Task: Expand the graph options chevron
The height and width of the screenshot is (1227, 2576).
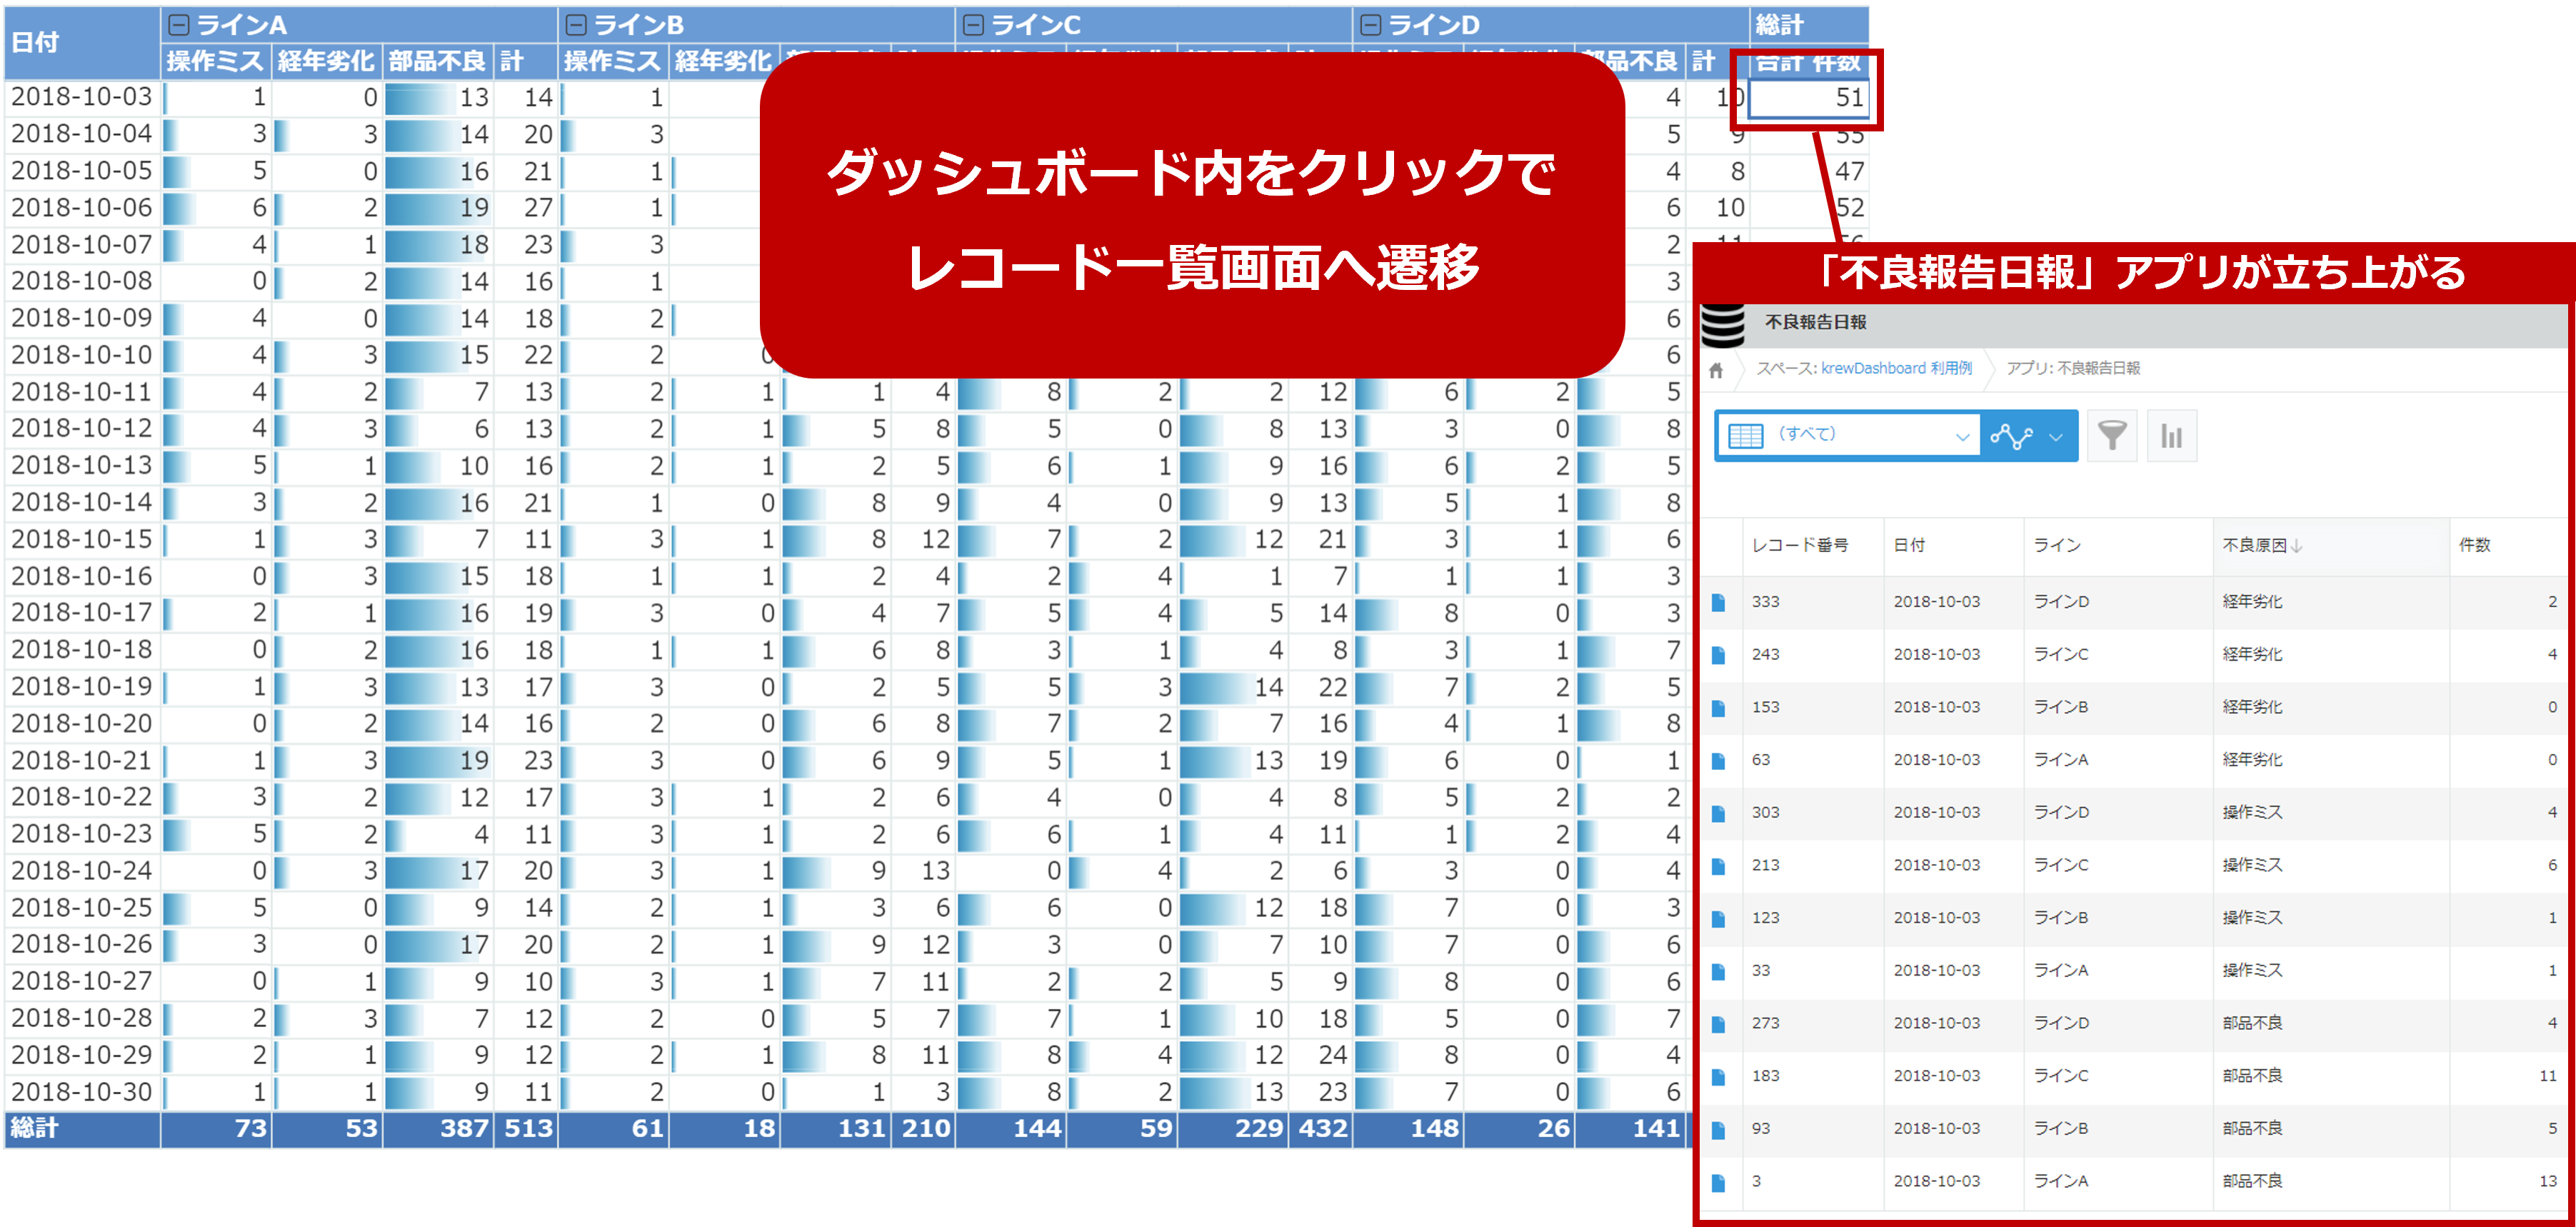Action: click(2056, 436)
